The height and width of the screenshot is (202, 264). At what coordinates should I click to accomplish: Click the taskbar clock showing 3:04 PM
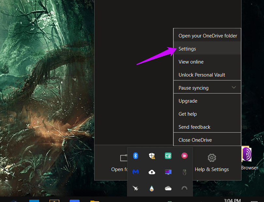[x=232, y=200]
